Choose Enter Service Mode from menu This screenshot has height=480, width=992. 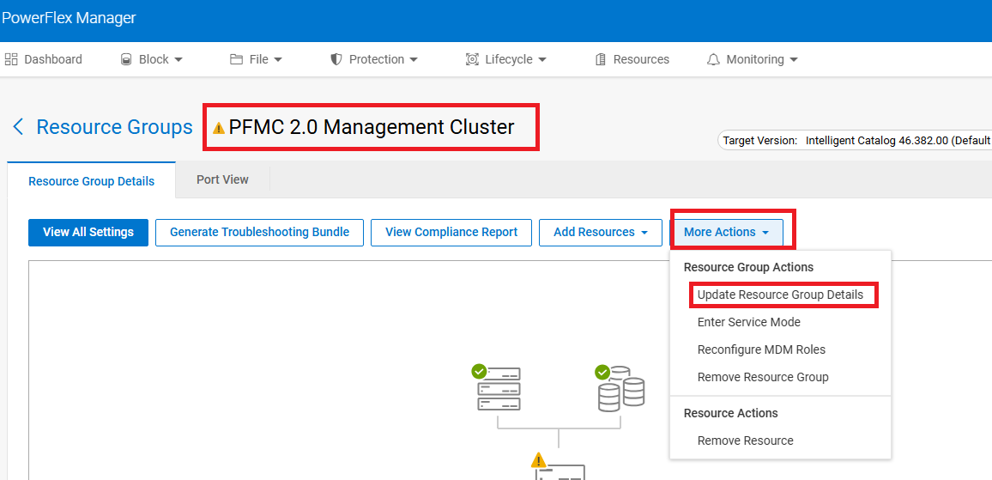pyautogui.click(x=748, y=322)
